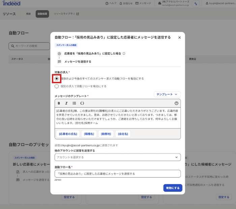Open ヘルプ in the top header
This screenshot has width=236, height=209.
click(x=111, y=3)
